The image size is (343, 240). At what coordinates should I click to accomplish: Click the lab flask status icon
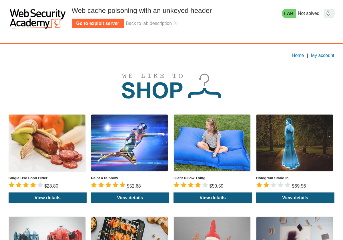click(x=328, y=13)
